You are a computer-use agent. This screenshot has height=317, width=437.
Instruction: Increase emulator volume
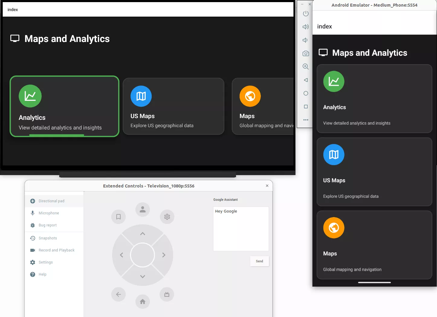(x=306, y=27)
